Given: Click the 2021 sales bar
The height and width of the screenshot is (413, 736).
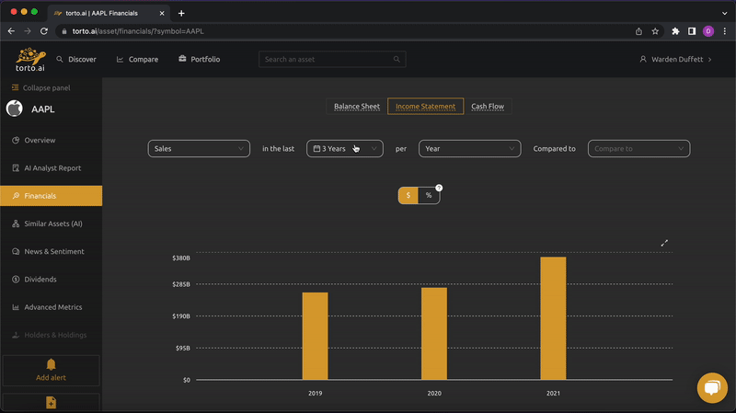Looking at the screenshot, I should coord(553,318).
